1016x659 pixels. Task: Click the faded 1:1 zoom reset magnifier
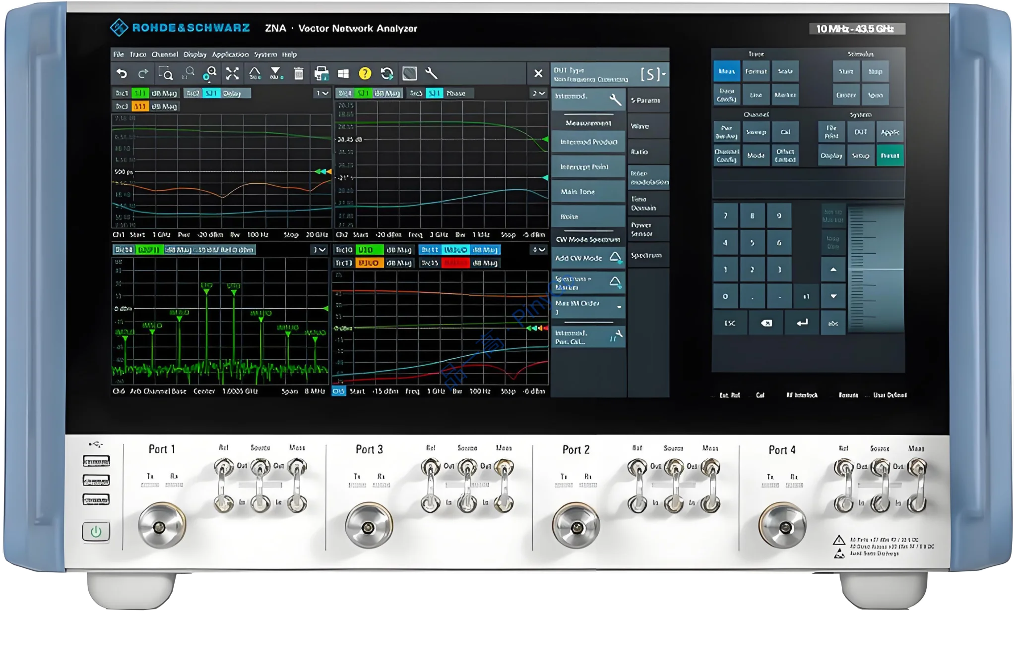(188, 73)
